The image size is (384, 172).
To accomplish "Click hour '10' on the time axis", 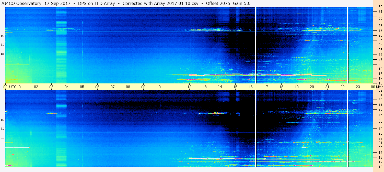I will tap(159, 87).
